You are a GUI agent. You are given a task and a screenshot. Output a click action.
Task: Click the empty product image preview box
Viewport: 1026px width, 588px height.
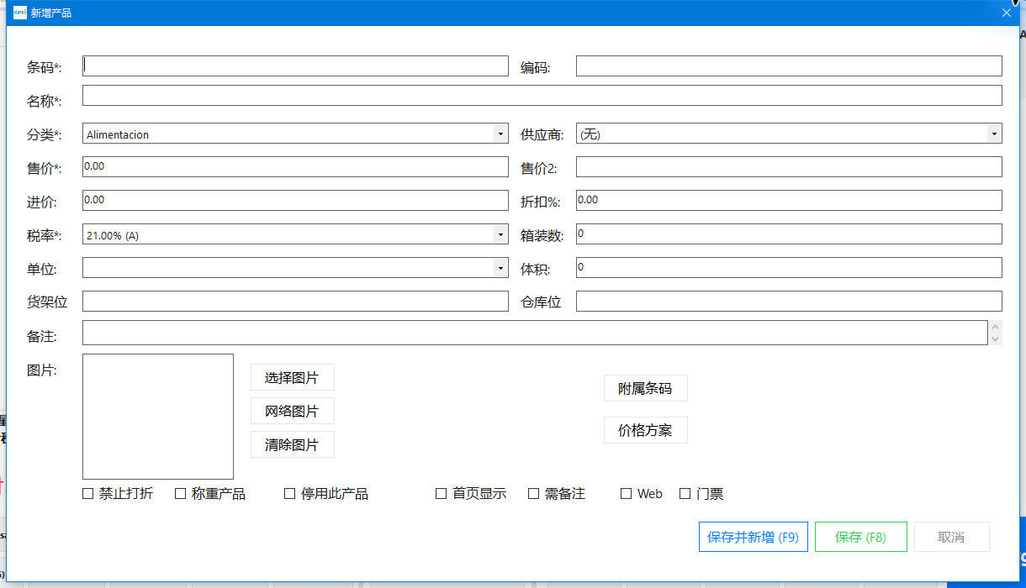[x=158, y=417]
